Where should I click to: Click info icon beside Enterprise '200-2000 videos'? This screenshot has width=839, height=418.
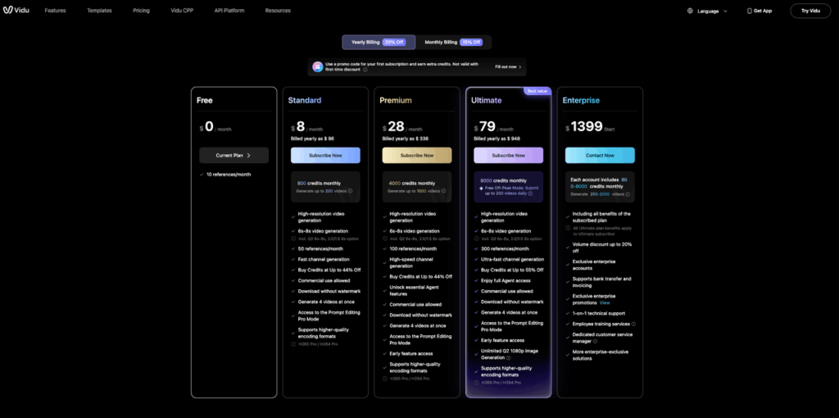(x=628, y=194)
